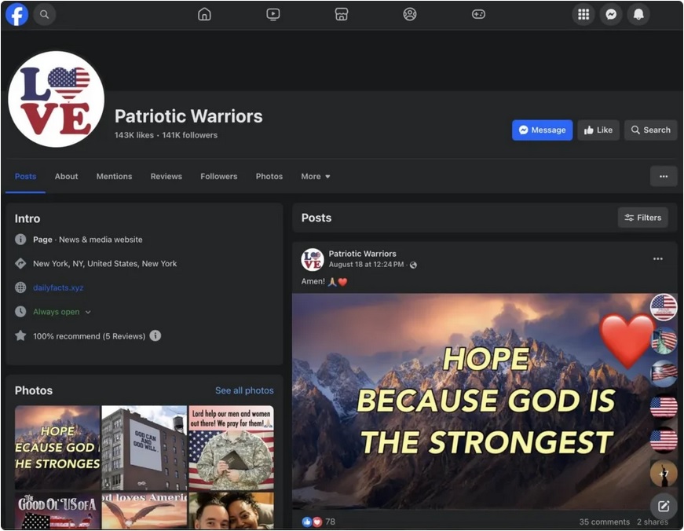This screenshot has height=531, width=684.
Task: Open the soldier prayer photo thumbnail
Action: 231,448
